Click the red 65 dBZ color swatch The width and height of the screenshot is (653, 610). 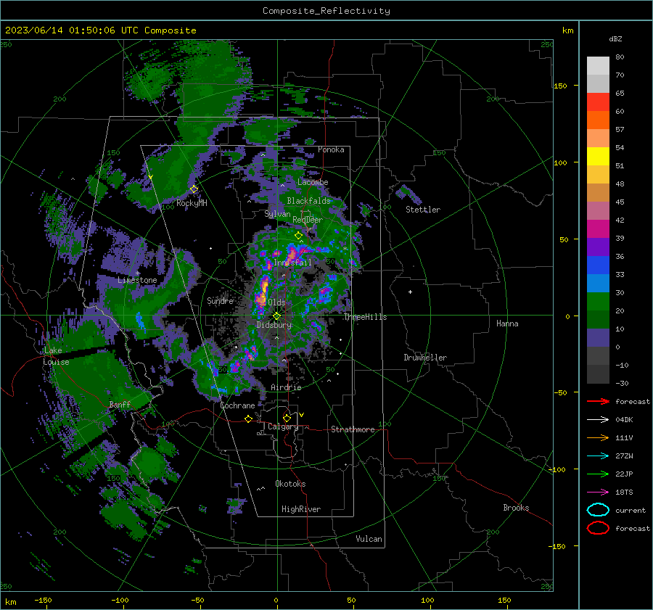click(x=598, y=102)
